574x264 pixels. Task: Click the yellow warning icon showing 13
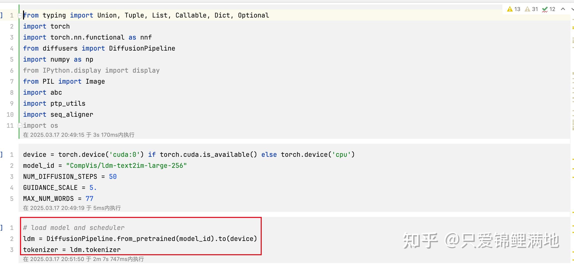click(x=510, y=9)
